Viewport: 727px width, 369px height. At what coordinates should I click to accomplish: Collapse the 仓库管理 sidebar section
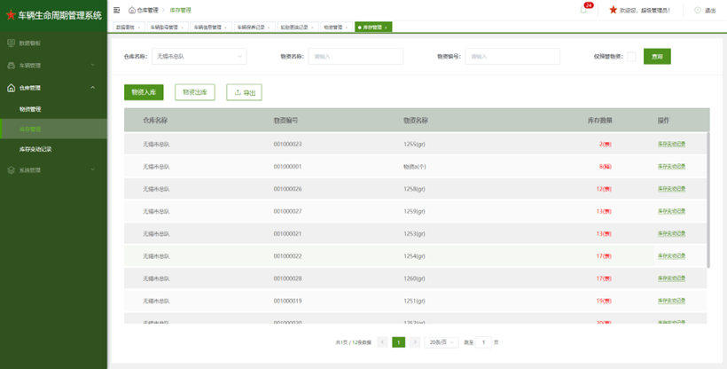coord(93,88)
